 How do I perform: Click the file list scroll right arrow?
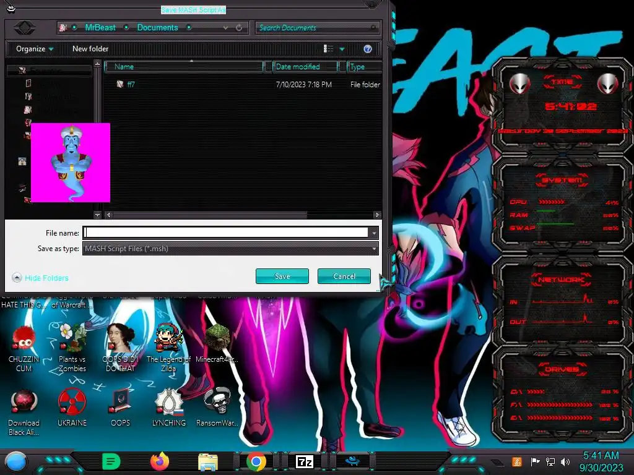[x=377, y=215]
